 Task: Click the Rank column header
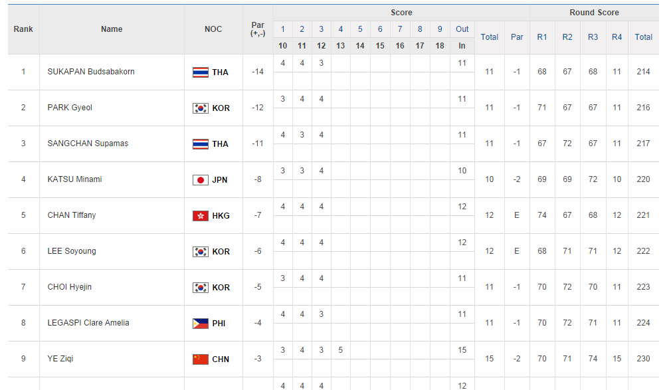click(23, 29)
